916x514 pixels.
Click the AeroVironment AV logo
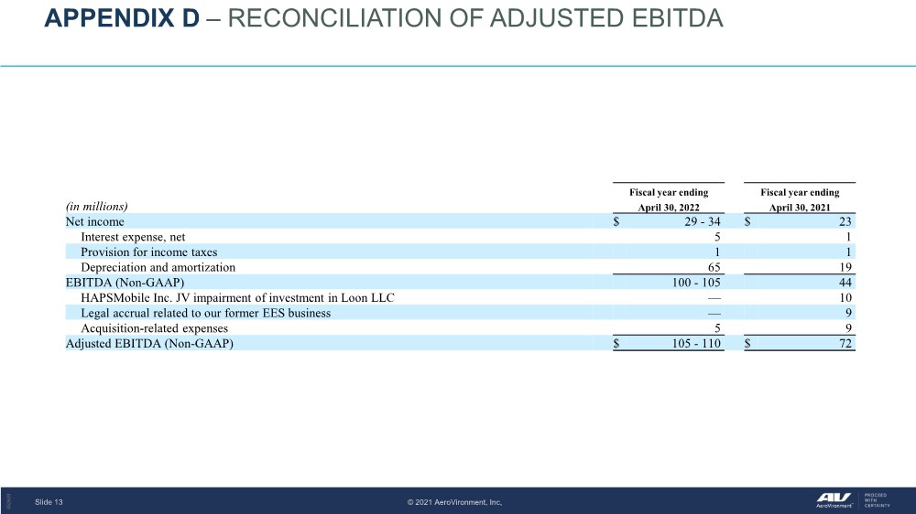pyautogui.click(x=834, y=500)
